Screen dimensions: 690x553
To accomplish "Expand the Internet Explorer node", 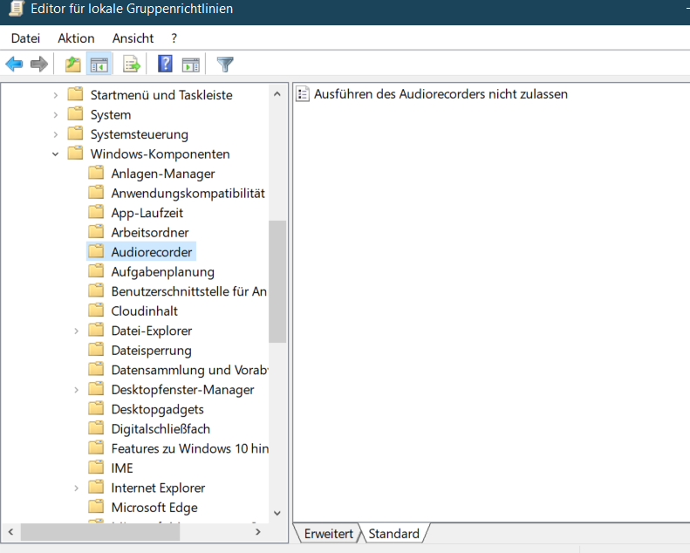I will [76, 488].
